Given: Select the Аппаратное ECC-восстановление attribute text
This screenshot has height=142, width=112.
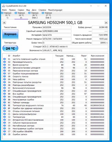Looking at the screenshot, I should [28, 120].
